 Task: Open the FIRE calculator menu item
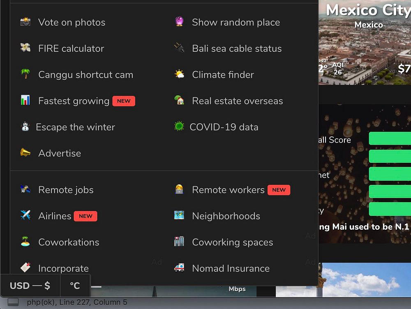click(x=71, y=48)
